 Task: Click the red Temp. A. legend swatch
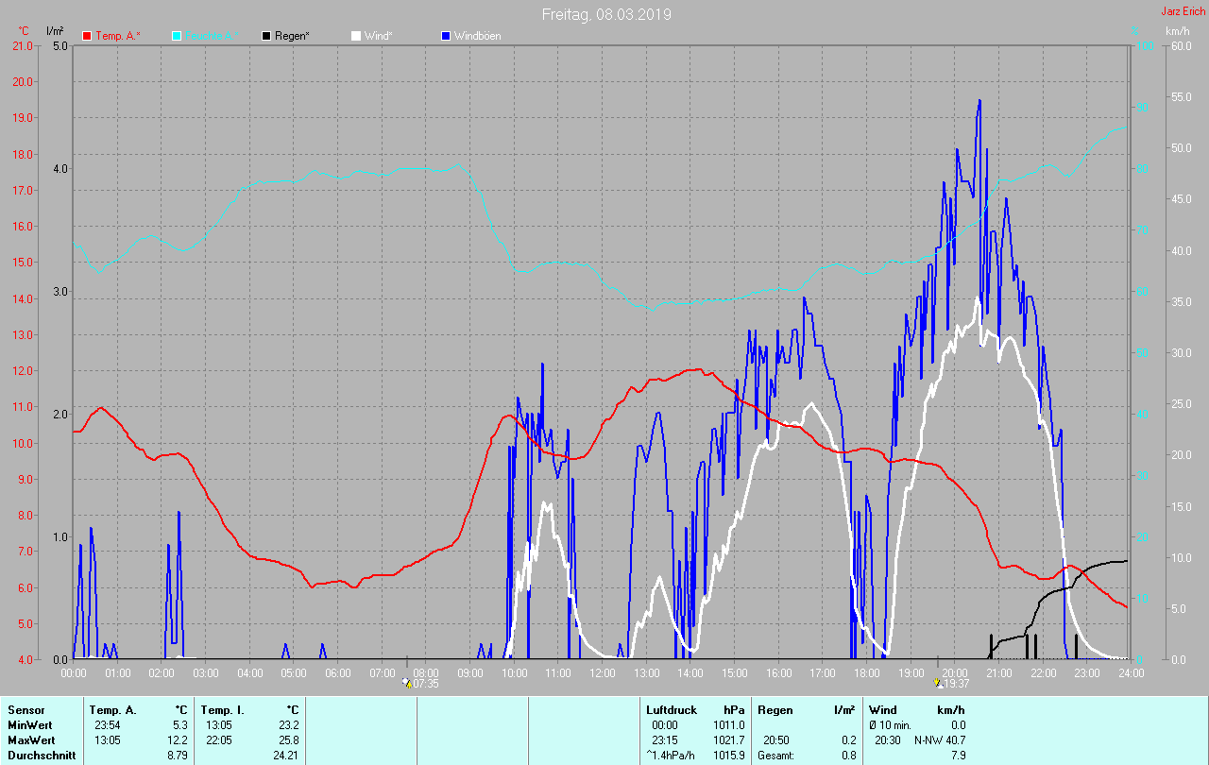87,36
